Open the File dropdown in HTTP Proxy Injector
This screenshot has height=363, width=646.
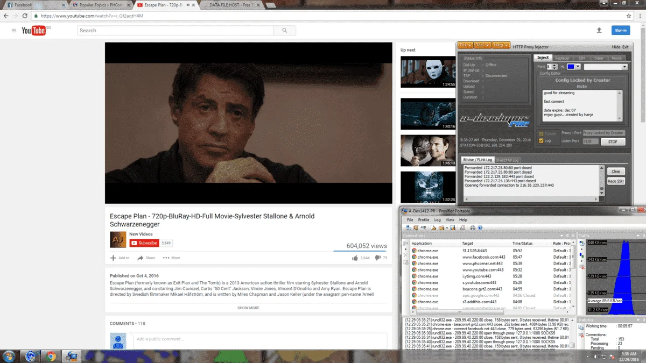click(x=466, y=45)
